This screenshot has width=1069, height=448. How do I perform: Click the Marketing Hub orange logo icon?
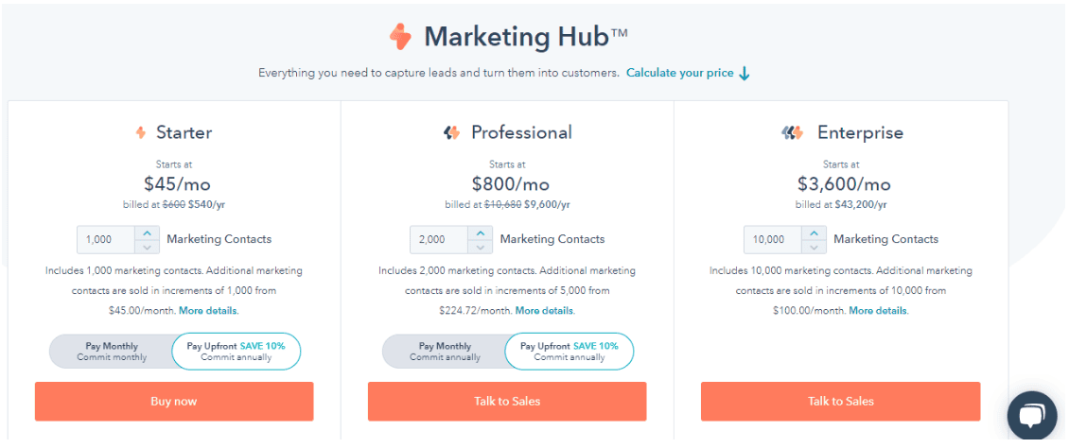click(400, 37)
